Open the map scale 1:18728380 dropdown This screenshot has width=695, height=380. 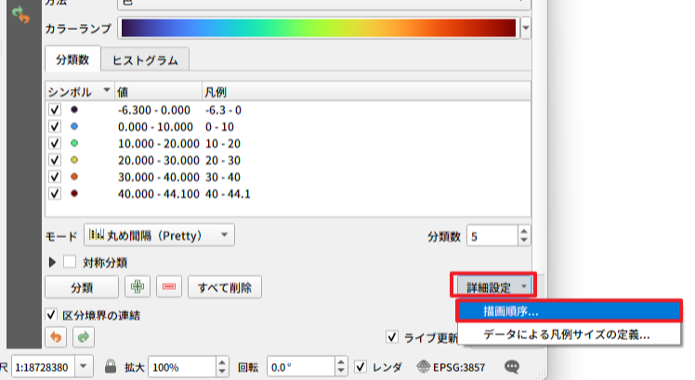tap(85, 366)
